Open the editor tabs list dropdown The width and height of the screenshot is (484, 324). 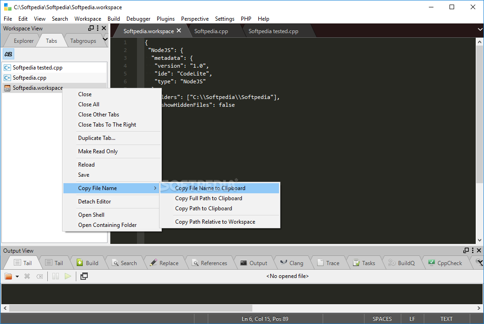pyautogui.click(x=480, y=29)
